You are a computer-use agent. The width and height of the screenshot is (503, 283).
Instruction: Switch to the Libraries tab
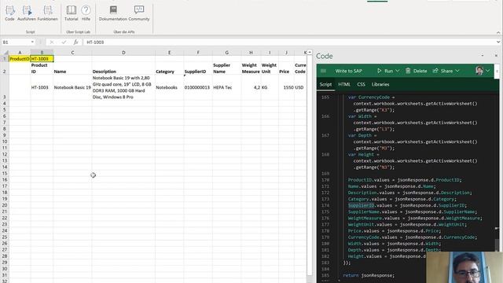[x=380, y=84]
